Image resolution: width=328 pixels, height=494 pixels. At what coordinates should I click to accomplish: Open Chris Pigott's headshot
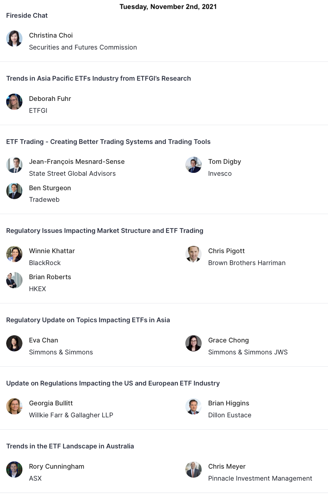coord(193,254)
